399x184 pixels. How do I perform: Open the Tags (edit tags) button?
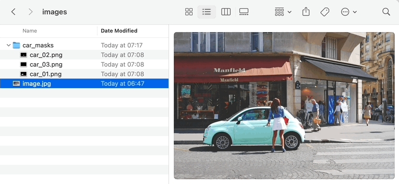(325, 11)
